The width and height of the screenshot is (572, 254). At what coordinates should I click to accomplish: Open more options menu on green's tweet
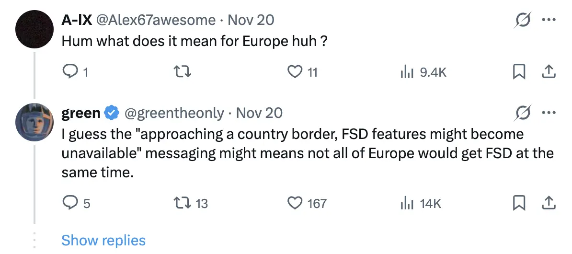point(548,113)
